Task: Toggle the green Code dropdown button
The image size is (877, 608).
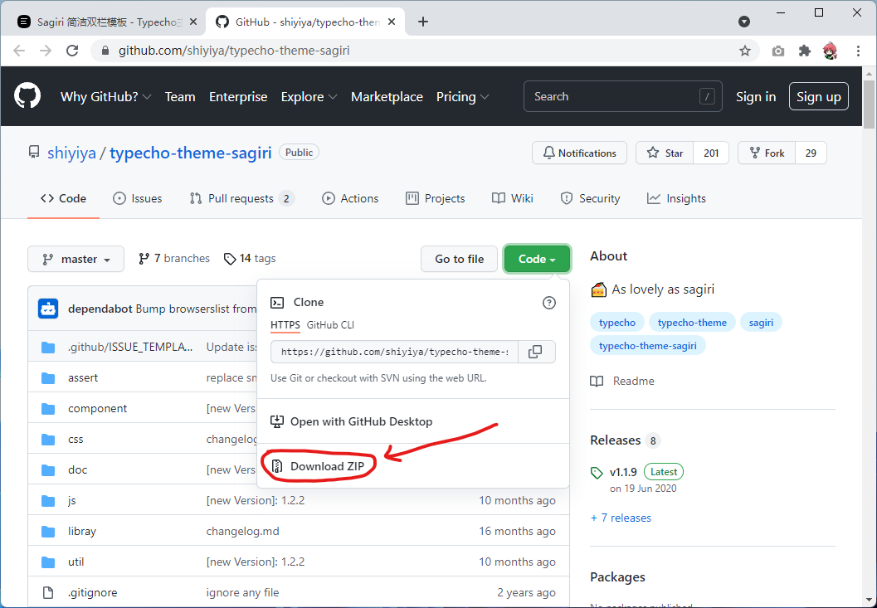Action: (x=537, y=259)
